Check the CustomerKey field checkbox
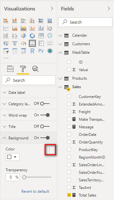Viewport: 114px width, 200px height. coord(69,96)
